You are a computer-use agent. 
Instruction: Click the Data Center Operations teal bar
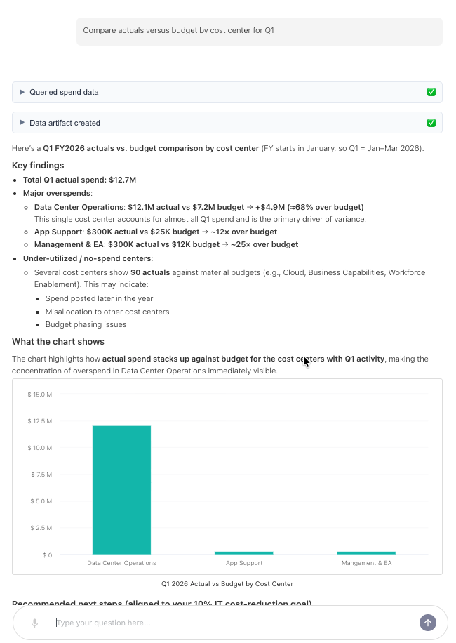pos(121,490)
